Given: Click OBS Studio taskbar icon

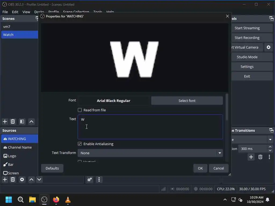Looking at the screenshot, I should pyautogui.click(x=44, y=200).
